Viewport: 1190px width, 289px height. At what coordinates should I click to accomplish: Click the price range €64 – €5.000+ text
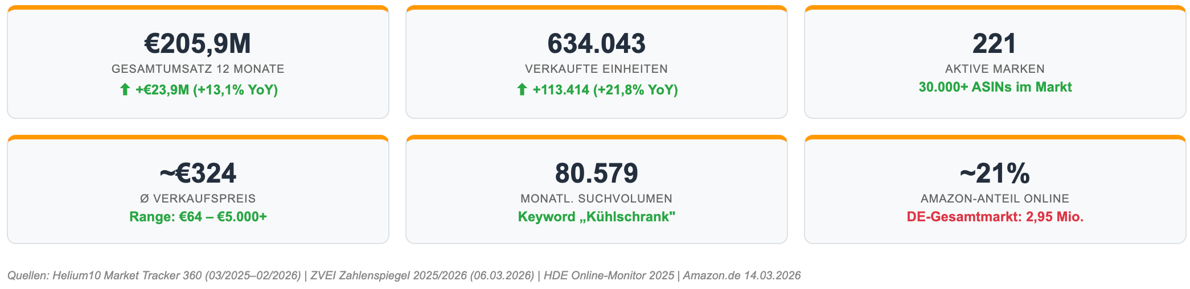(198, 217)
